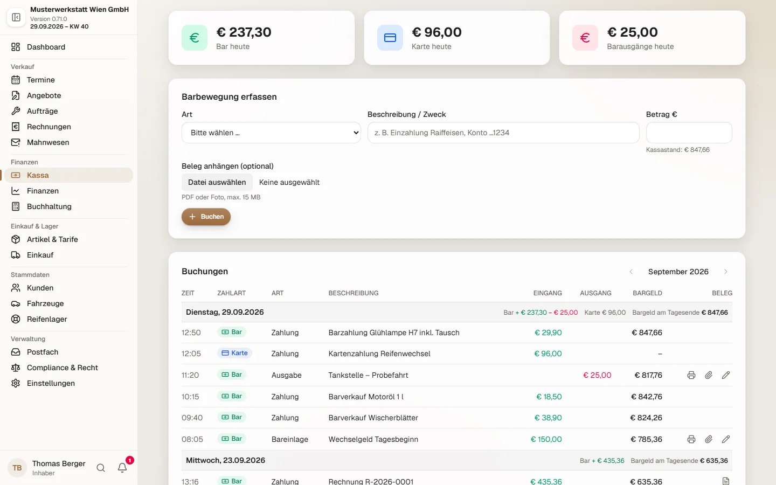This screenshot has height=485, width=776.
Task: Print receipt for Tankstelle – Probefahrt
Action: click(x=691, y=375)
